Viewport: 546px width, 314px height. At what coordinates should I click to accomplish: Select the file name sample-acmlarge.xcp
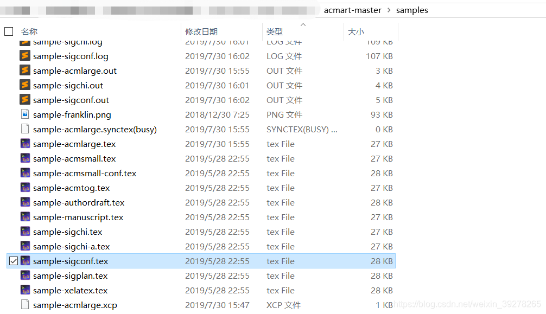(75, 305)
